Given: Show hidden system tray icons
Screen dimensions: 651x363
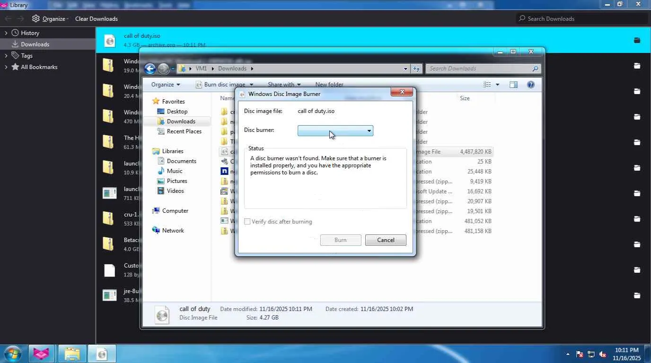Looking at the screenshot, I should tap(568, 354).
